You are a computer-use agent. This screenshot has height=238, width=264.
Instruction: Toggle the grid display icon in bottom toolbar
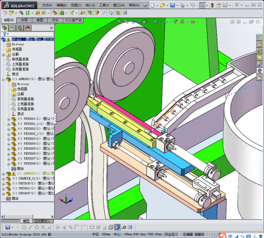click(x=98, y=227)
